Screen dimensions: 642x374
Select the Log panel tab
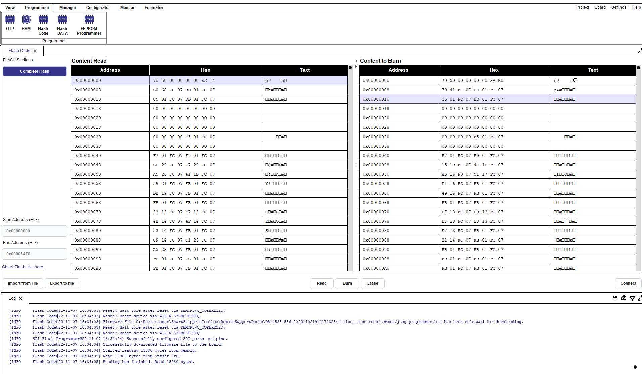coord(12,298)
